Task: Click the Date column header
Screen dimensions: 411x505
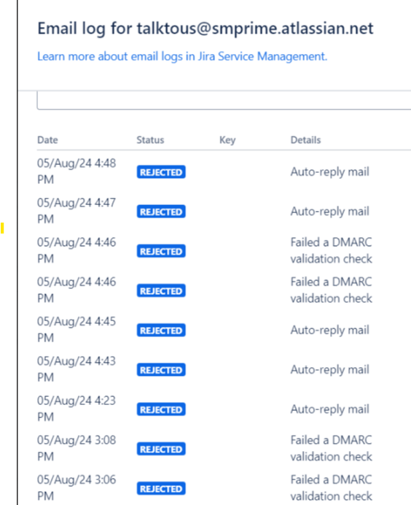Action: pos(47,140)
